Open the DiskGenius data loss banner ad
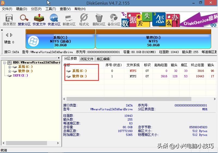The width and height of the screenshot is (218, 153). pyautogui.click(x=169, y=20)
